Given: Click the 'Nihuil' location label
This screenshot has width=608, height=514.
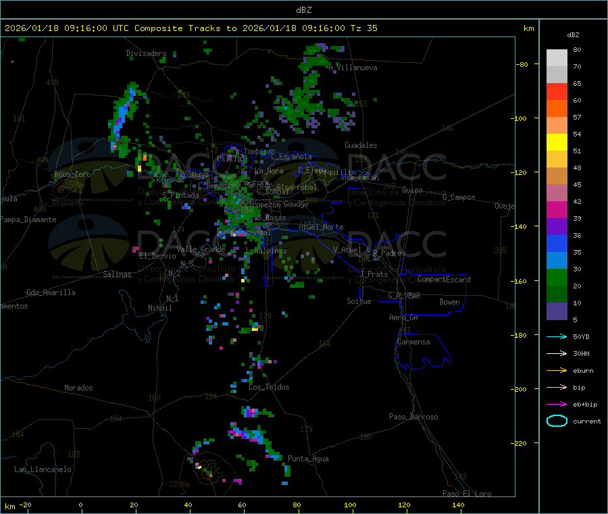Looking at the screenshot, I should pyautogui.click(x=160, y=308).
